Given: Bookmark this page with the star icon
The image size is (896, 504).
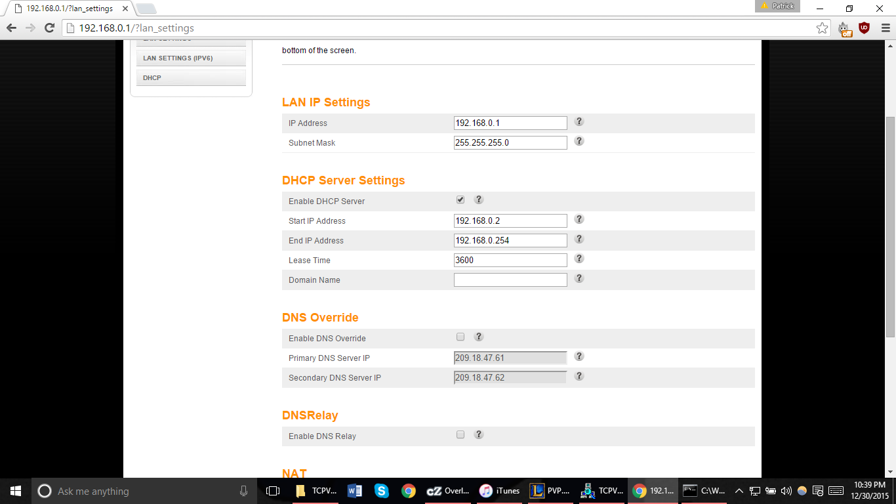Looking at the screenshot, I should pyautogui.click(x=822, y=28).
